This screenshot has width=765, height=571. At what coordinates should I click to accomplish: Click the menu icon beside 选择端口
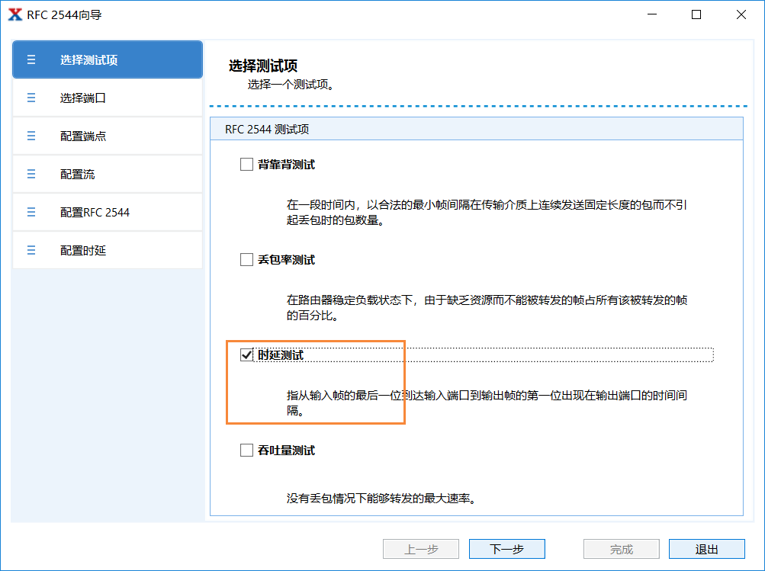coord(31,98)
